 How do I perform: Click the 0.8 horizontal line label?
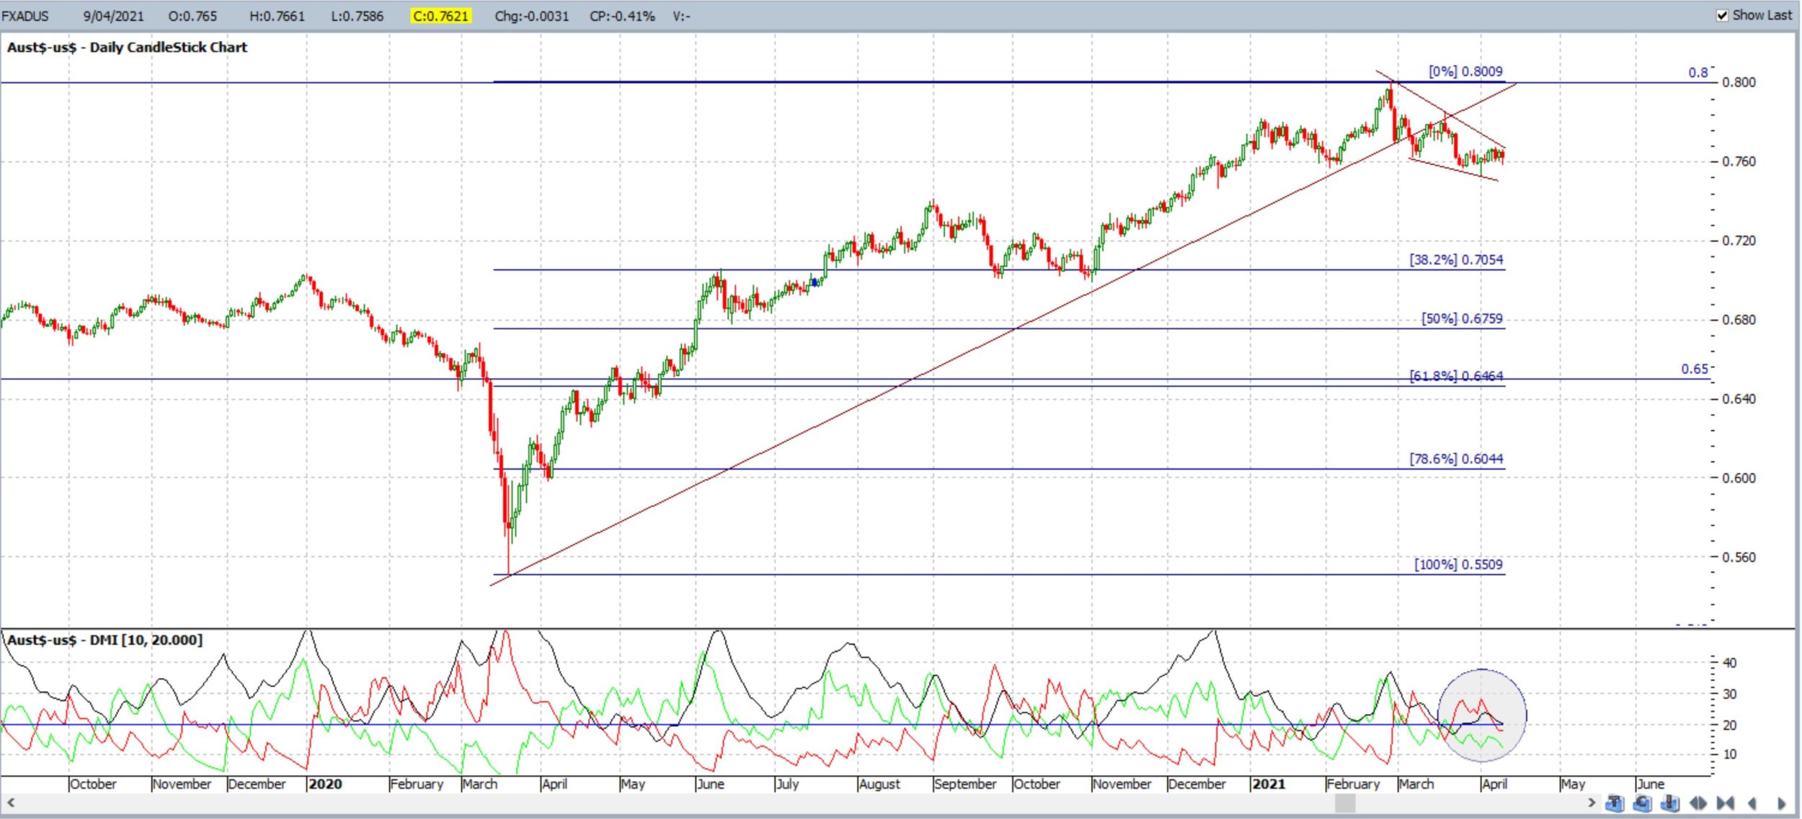pos(1698,73)
